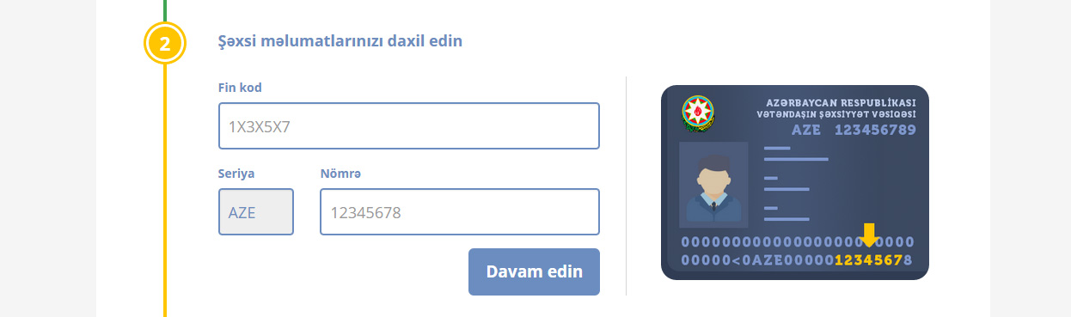Click the first row of zeros on card
Image resolution: width=1071 pixels, height=317 pixels.
[x=798, y=242]
